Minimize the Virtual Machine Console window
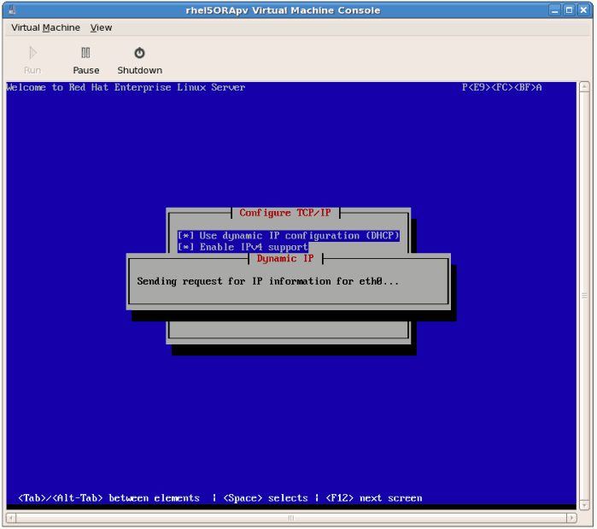This screenshot has height=529, width=597. coord(554,10)
